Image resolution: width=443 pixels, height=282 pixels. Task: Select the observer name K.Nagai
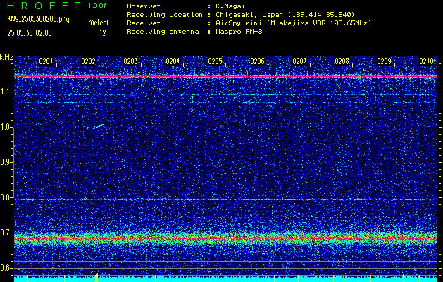(229, 6)
